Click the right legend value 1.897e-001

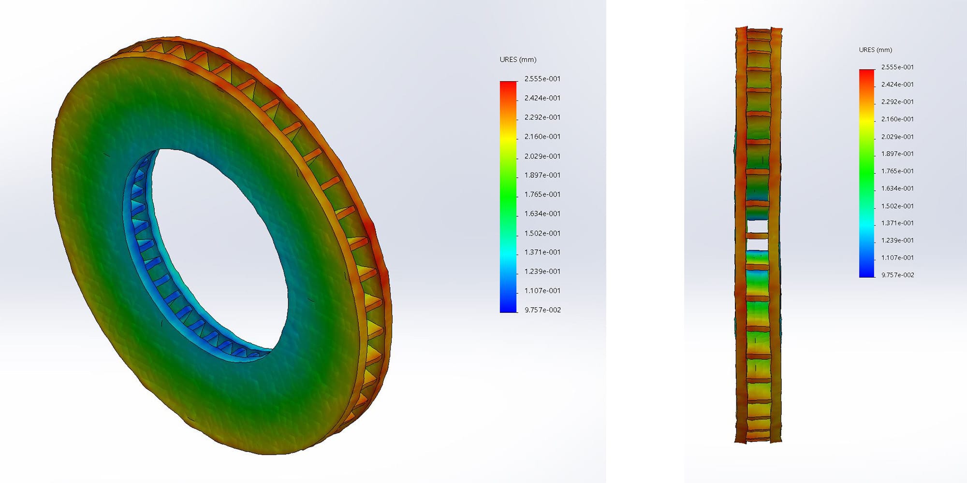tap(897, 154)
